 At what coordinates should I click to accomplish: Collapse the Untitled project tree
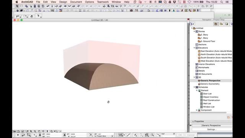click(192, 28)
